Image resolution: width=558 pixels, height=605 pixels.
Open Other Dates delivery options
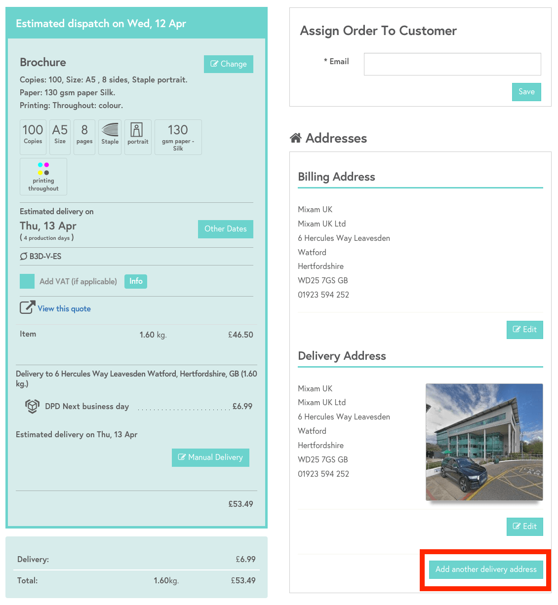[x=225, y=229]
